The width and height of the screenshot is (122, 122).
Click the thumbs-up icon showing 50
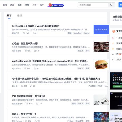tap(35, 51)
